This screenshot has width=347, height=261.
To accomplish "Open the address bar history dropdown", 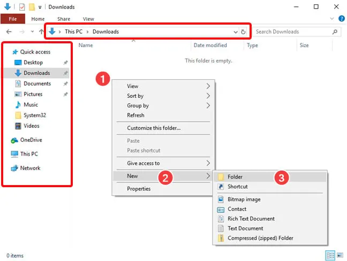I will (x=236, y=32).
